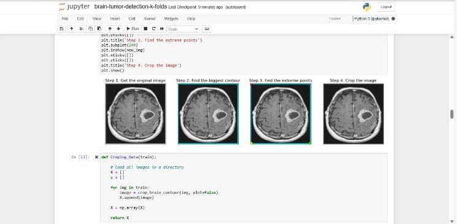Click title 'Step 4. Crop the image' code
Viewport: 457px width, 224px height.
tap(141, 65)
